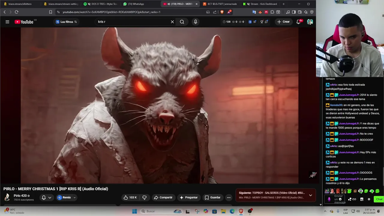
Task: Expand the Siguiente playlist panel chevron
Action: click(x=310, y=195)
